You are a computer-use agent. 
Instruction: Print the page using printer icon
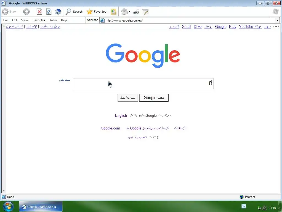click(136, 12)
